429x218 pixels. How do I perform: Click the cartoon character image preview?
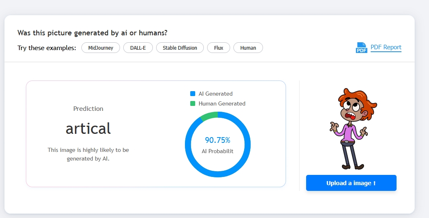(353, 129)
